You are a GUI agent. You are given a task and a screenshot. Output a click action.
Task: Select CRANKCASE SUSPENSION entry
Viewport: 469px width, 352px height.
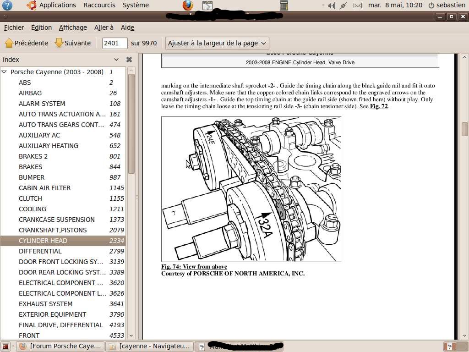coord(63,220)
